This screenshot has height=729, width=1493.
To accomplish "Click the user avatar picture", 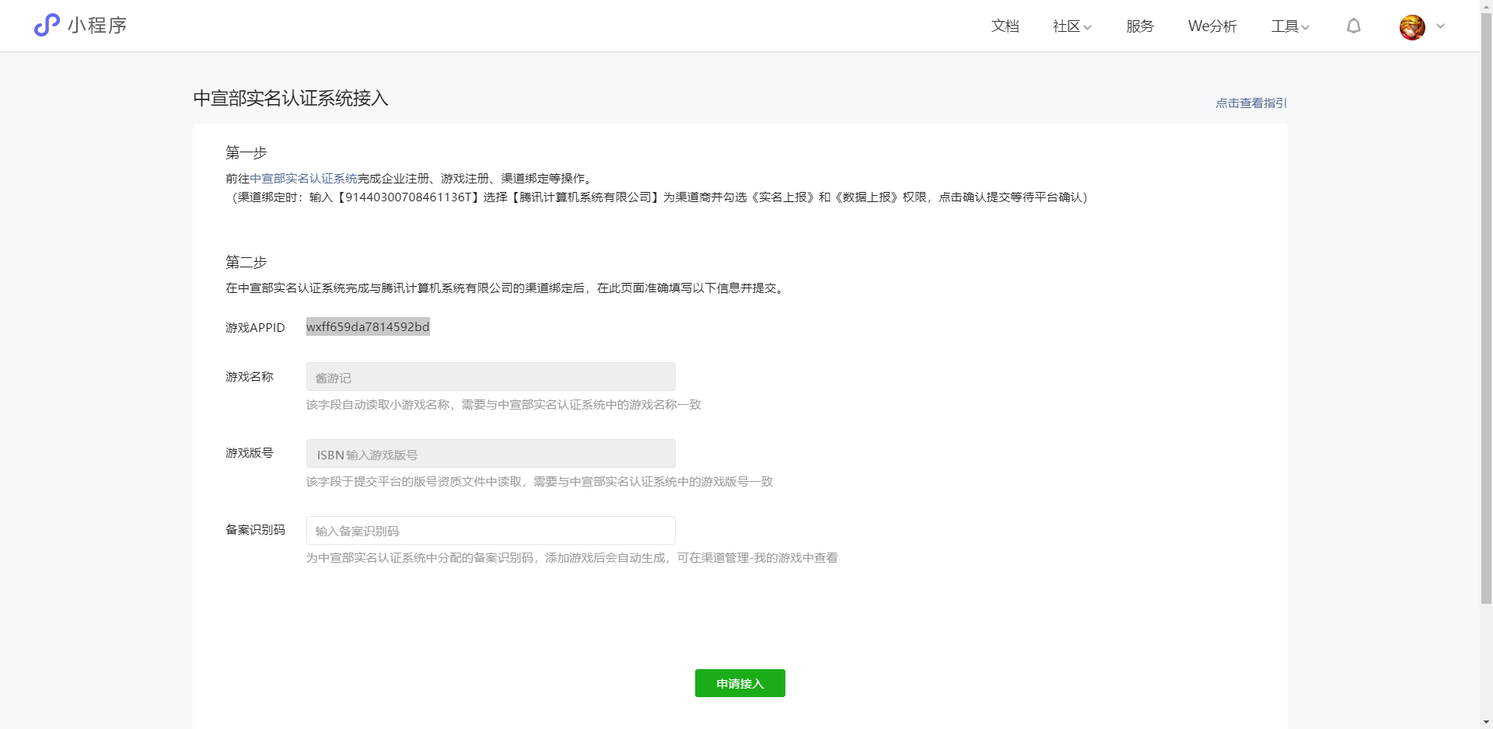I will click(1412, 27).
